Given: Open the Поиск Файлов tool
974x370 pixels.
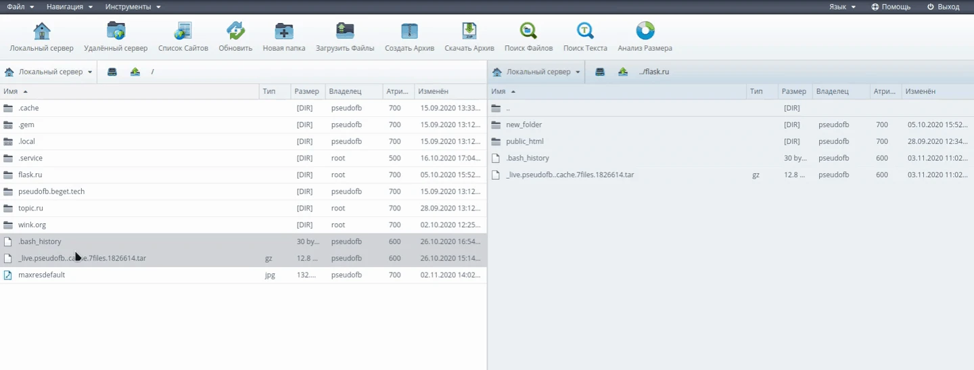Looking at the screenshot, I should [528, 32].
